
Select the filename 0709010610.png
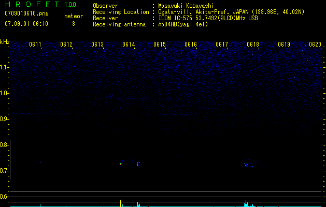(26, 13)
